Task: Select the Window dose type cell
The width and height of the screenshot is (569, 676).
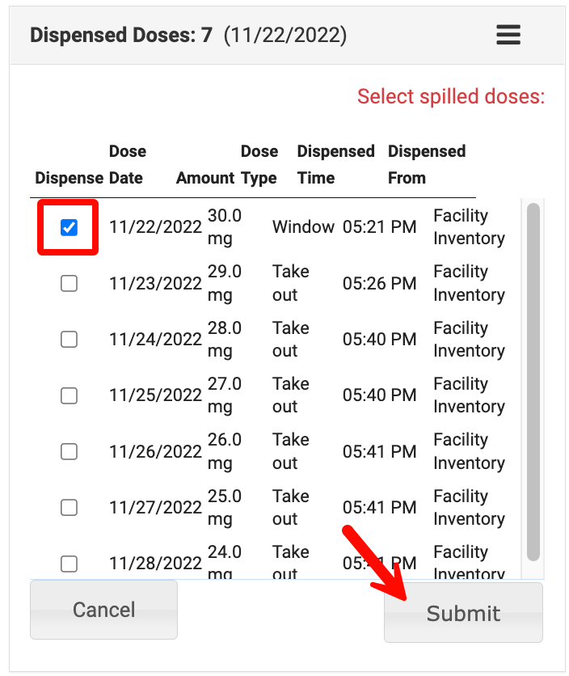Action: click(303, 227)
